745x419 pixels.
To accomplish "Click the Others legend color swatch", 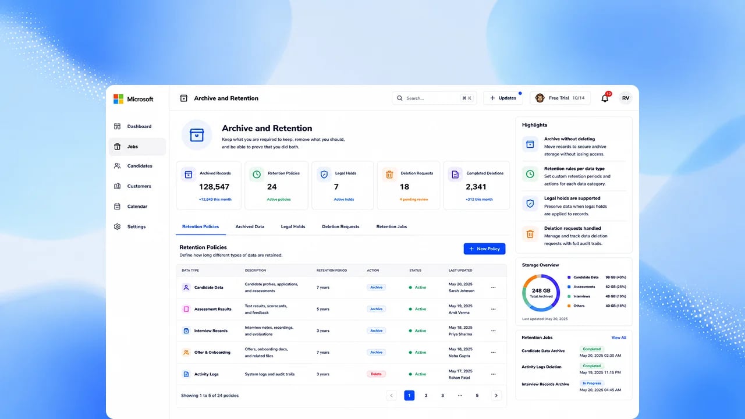I will click(569, 306).
